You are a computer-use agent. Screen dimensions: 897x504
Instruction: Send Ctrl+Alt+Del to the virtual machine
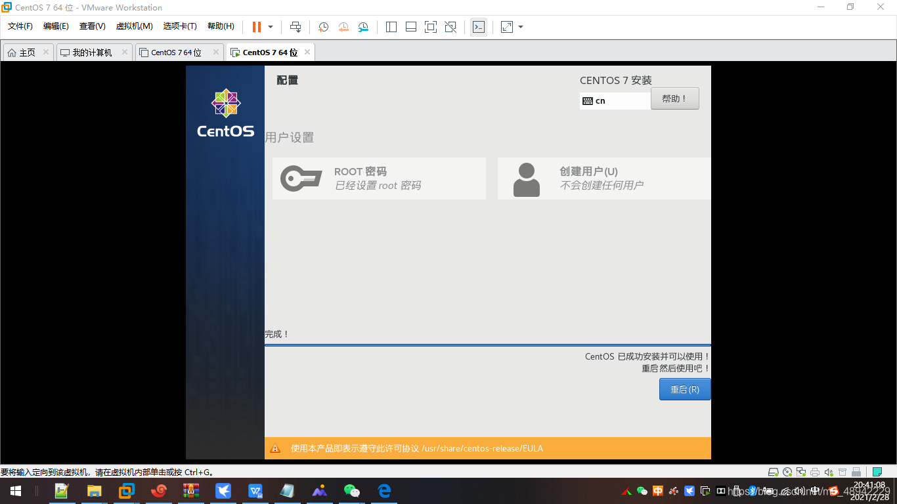point(295,27)
